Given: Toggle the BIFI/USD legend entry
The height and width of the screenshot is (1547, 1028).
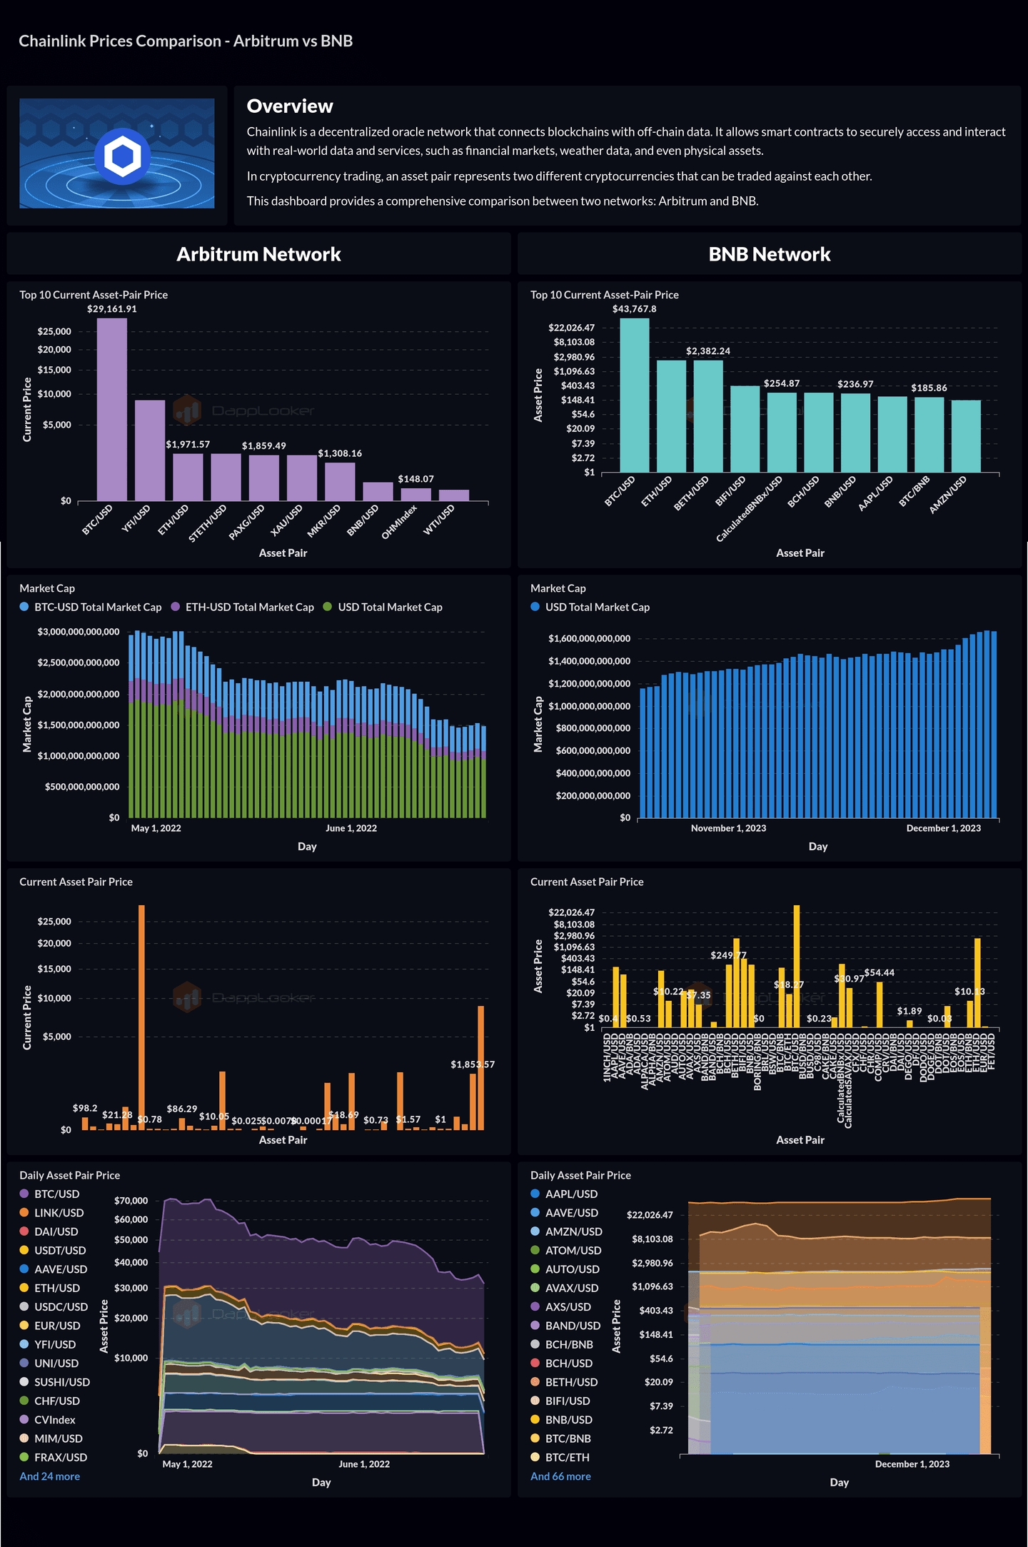Looking at the screenshot, I should pos(560,1401).
